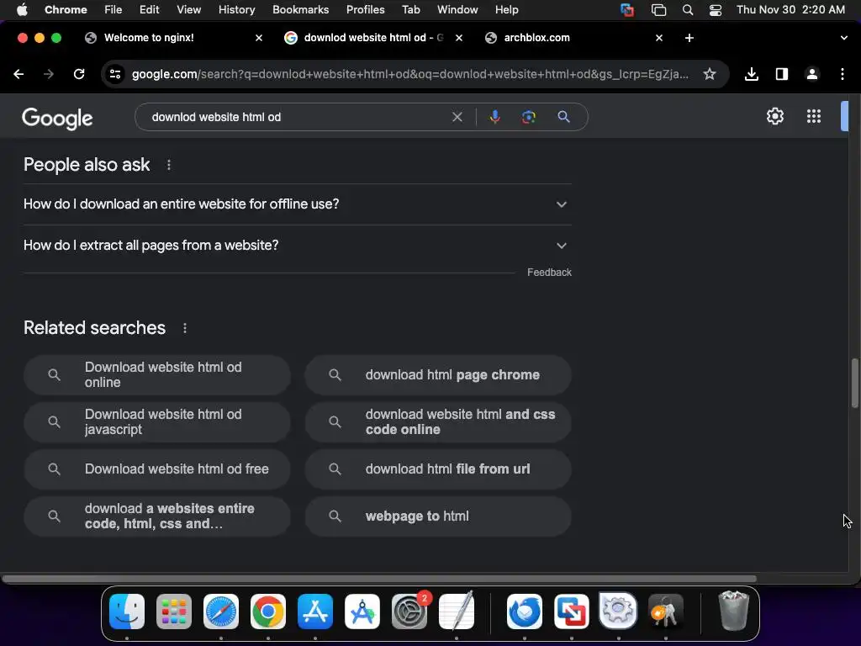Image resolution: width=861 pixels, height=646 pixels.
Task: Clear the Google search box text
Action: click(457, 117)
